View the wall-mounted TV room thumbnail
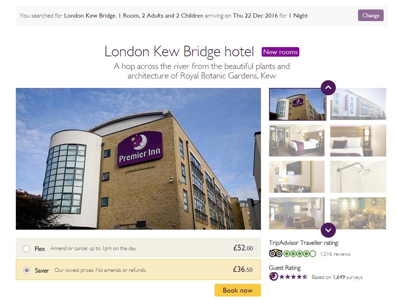 point(297,177)
